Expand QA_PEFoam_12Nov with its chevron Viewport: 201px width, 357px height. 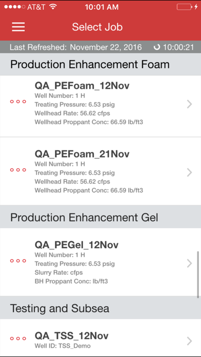point(189,104)
